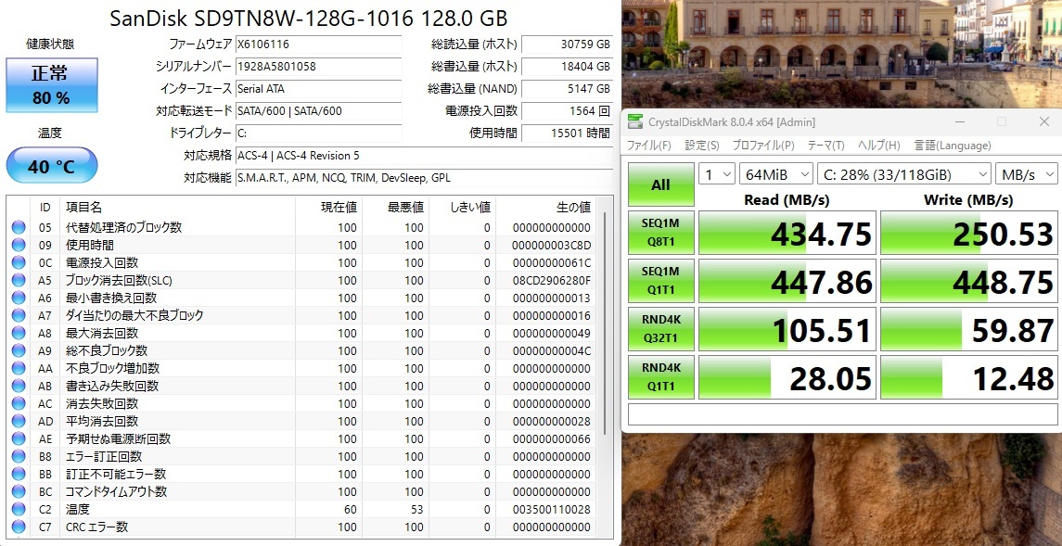Click blue status icon for ID 09 row

(19, 245)
